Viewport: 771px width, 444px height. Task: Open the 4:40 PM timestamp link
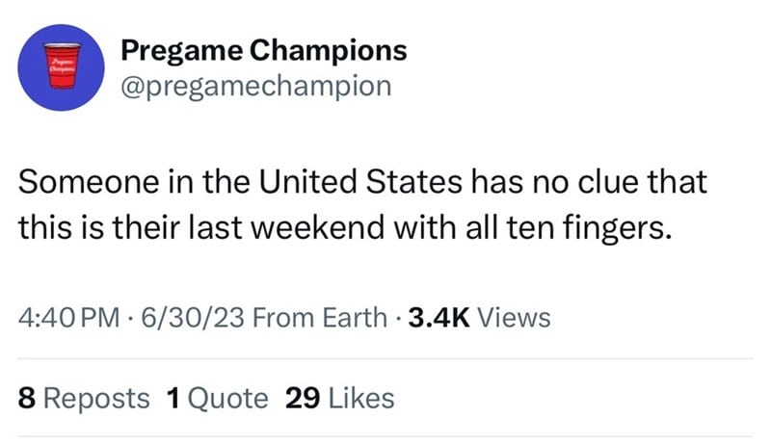pos(68,317)
